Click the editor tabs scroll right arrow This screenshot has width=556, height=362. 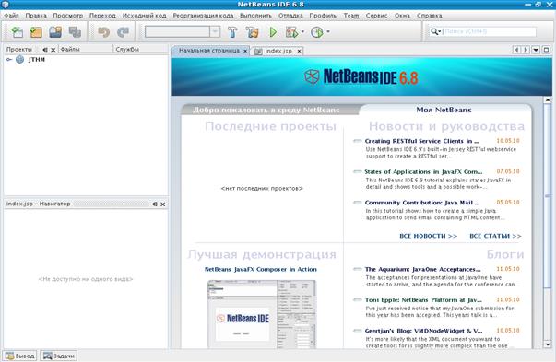(x=526, y=50)
